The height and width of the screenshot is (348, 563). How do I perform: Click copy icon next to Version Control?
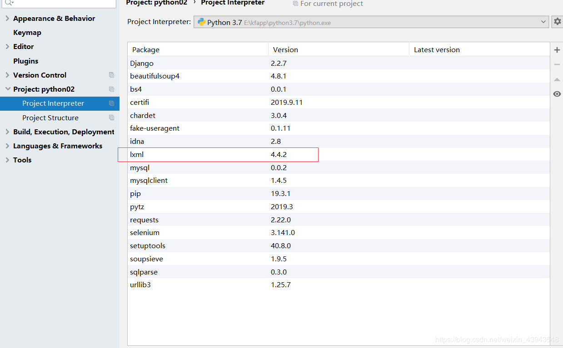[x=111, y=75]
